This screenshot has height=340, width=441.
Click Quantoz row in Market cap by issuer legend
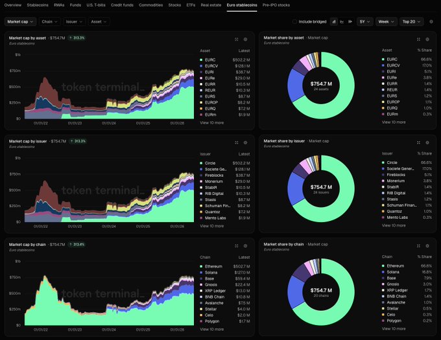coord(225,212)
